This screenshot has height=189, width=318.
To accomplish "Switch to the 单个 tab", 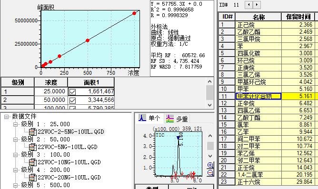I will (149, 118).
